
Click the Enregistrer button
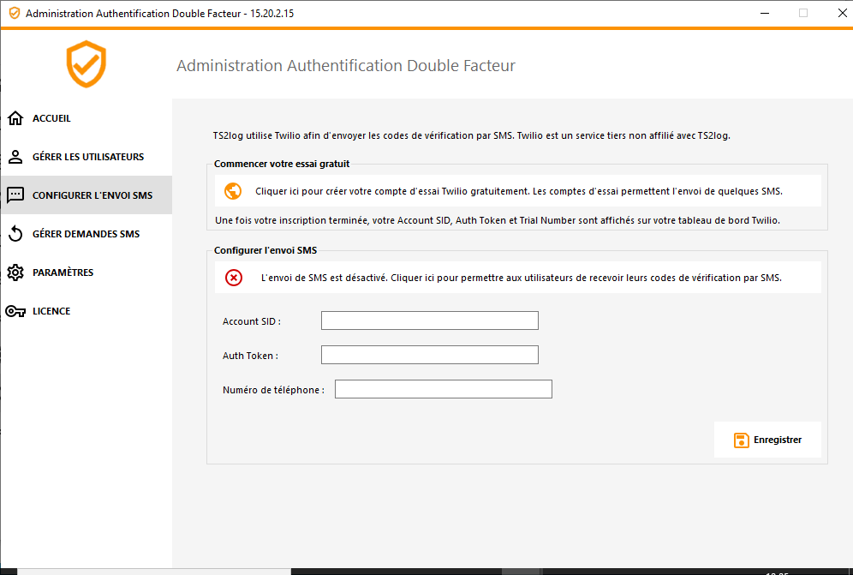pos(767,440)
